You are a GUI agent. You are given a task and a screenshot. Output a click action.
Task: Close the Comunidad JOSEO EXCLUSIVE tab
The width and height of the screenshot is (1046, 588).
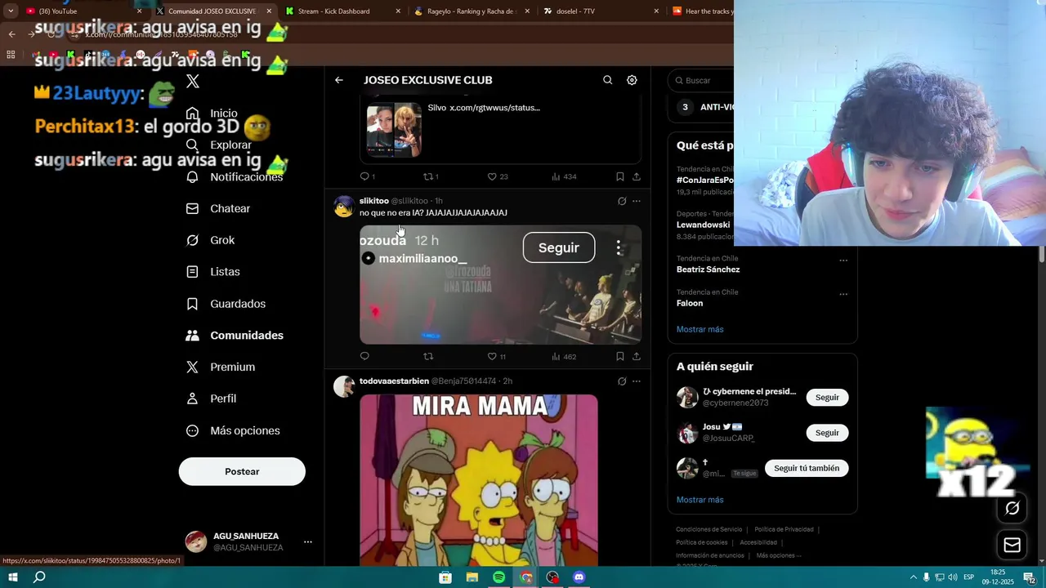(269, 11)
